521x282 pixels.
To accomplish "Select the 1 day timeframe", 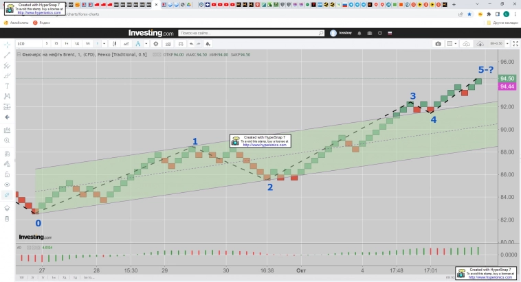I will pyautogui.click(x=77, y=44).
